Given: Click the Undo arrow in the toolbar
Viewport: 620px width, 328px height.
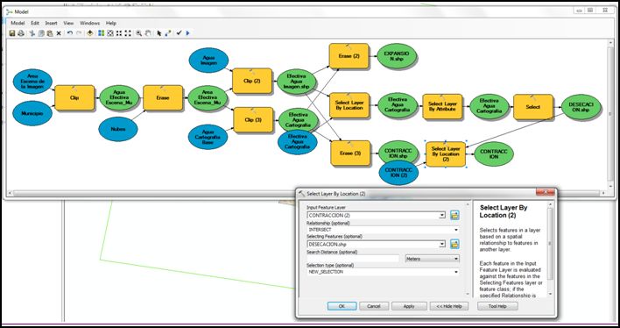Looking at the screenshot, I should 70,33.
